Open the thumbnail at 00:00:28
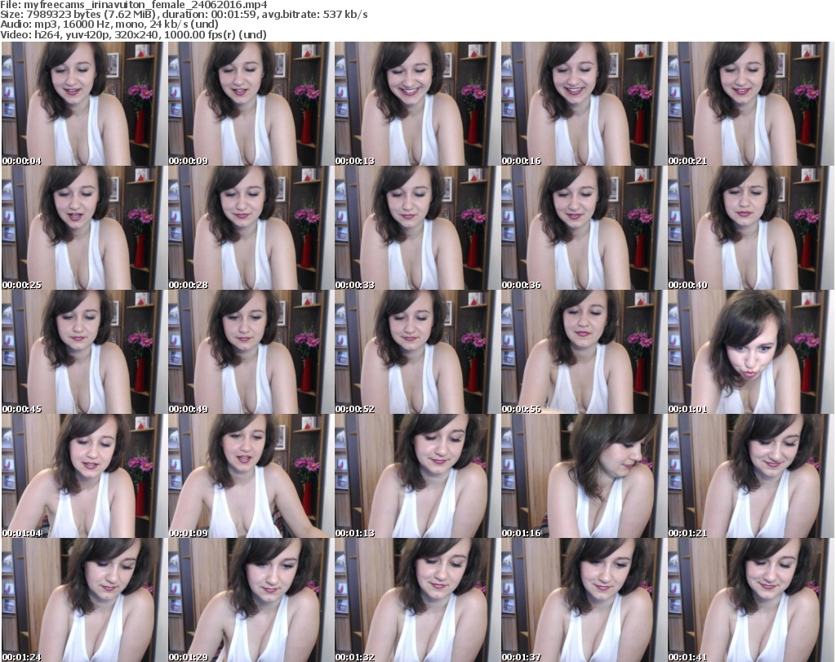The height and width of the screenshot is (662, 836). click(x=251, y=228)
